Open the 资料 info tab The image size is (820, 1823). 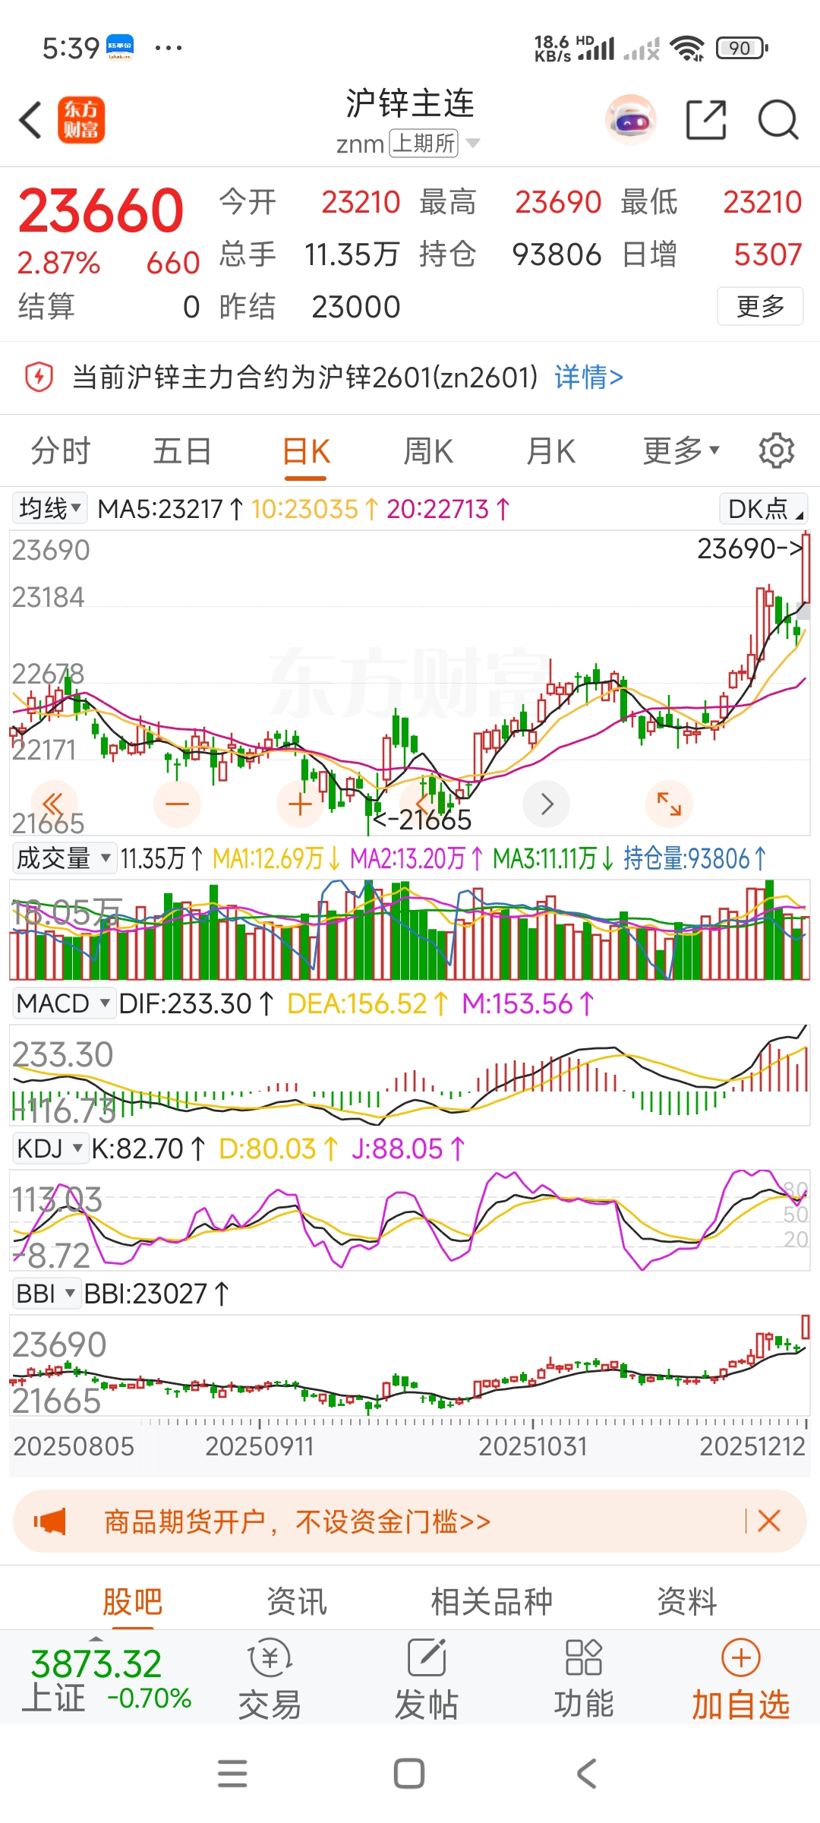(687, 1601)
